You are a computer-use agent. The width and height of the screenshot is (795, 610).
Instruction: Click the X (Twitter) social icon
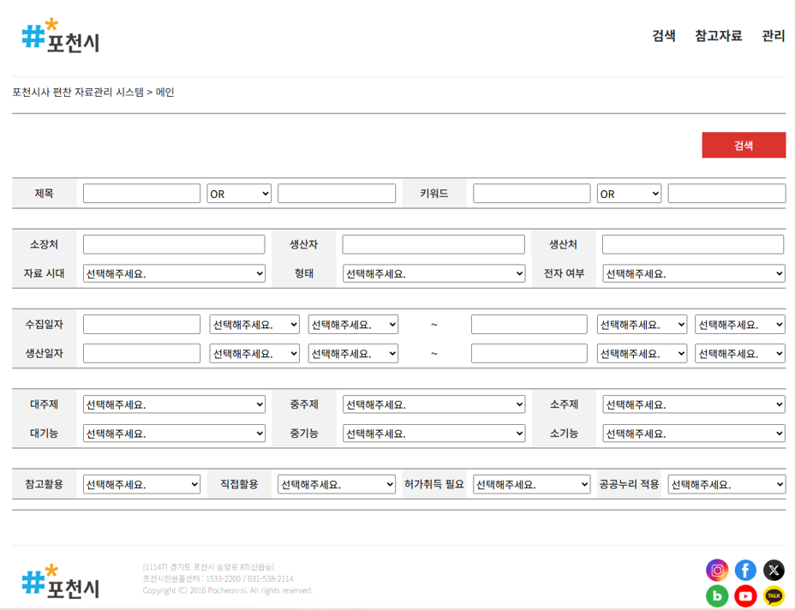pos(774,570)
